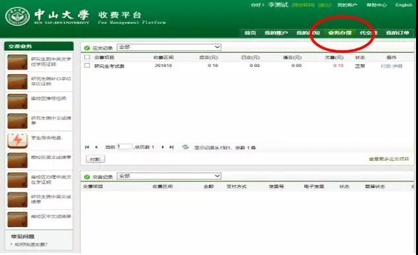Screen dimensions: 418x255
Task: Open the 交费记录 filter dropdown
Action: pos(169,176)
